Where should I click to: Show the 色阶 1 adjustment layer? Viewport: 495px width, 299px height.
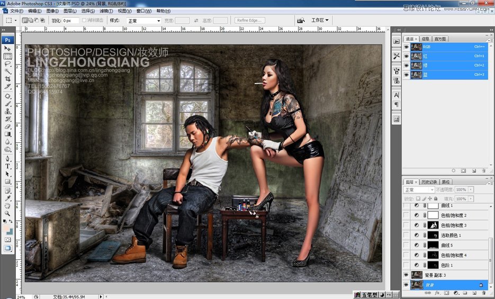[x=406, y=265]
